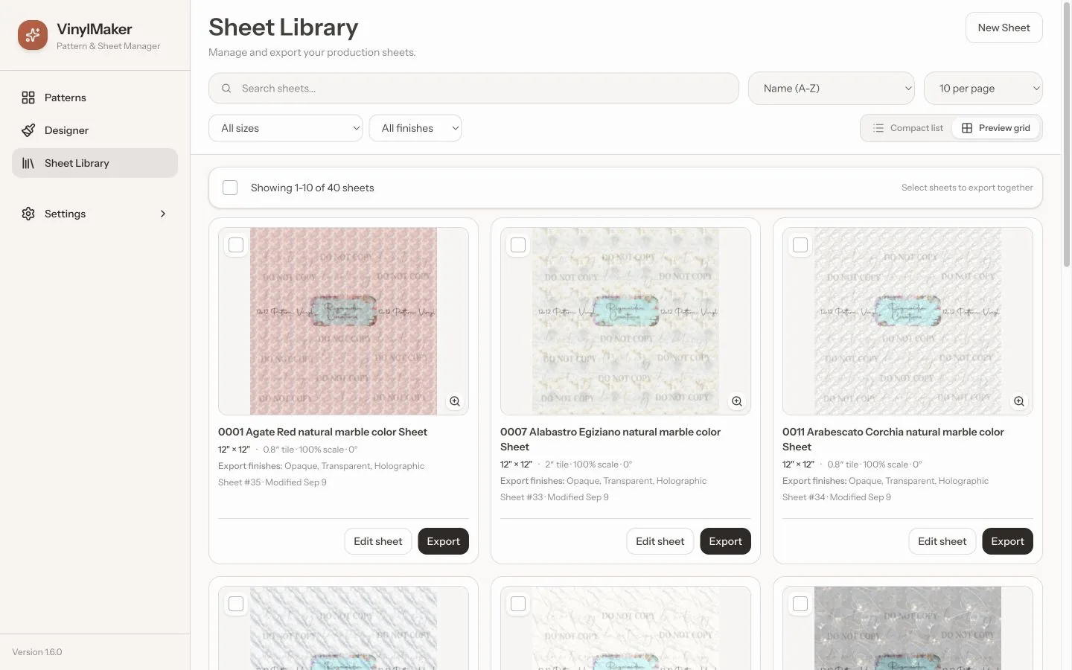Edit sheet for 0011 Arabescato Corchia
Screen dimensions: 1072x670
942,541
